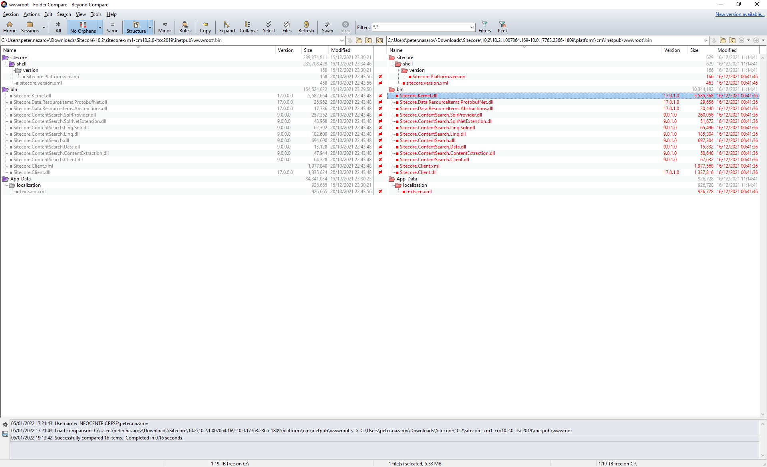
Task: Expand all folders with Expand icon
Action: [x=227, y=27]
